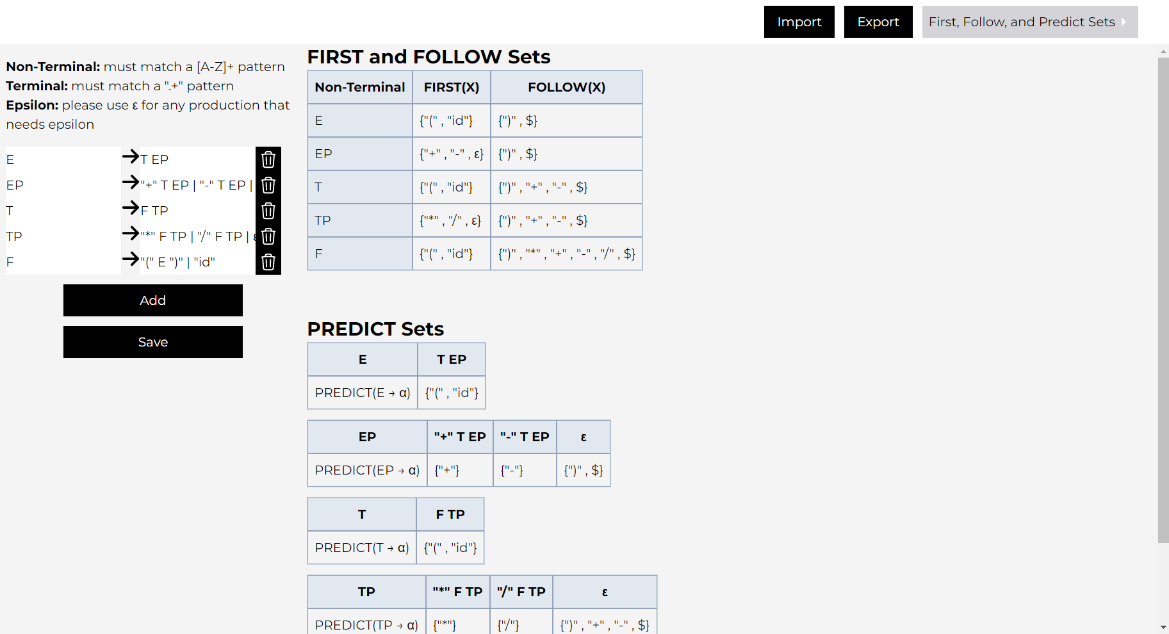Add a new production rule

pyautogui.click(x=153, y=300)
